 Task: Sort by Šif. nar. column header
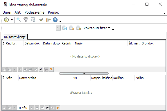click(134, 43)
